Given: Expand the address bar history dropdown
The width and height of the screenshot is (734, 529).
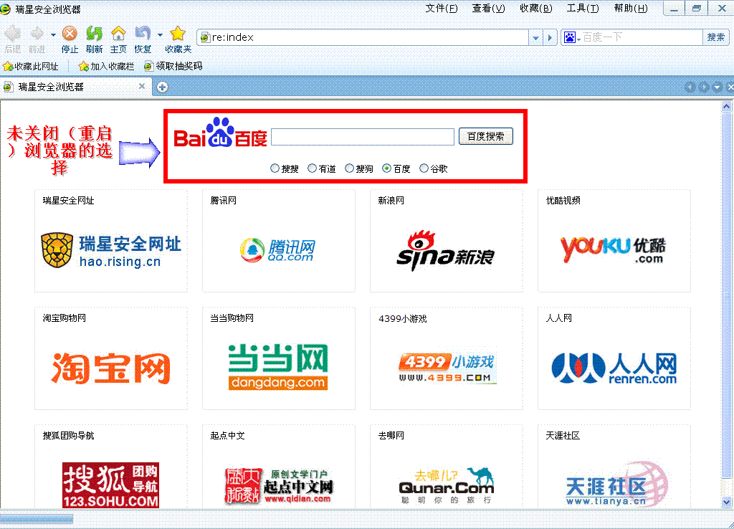Looking at the screenshot, I should pyautogui.click(x=535, y=37).
